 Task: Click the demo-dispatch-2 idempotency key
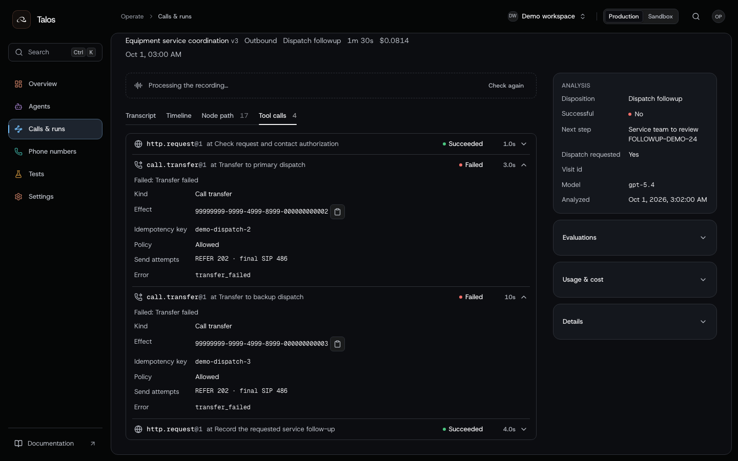[x=223, y=229]
